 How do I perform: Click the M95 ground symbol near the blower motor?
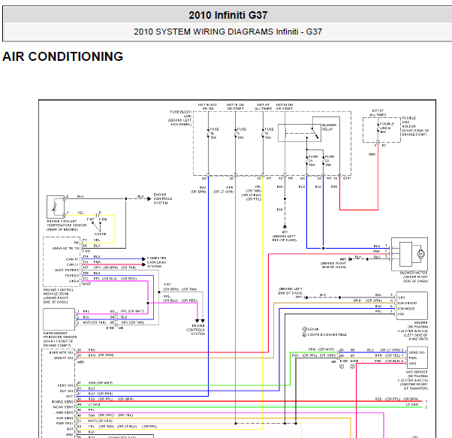tap(350, 259)
